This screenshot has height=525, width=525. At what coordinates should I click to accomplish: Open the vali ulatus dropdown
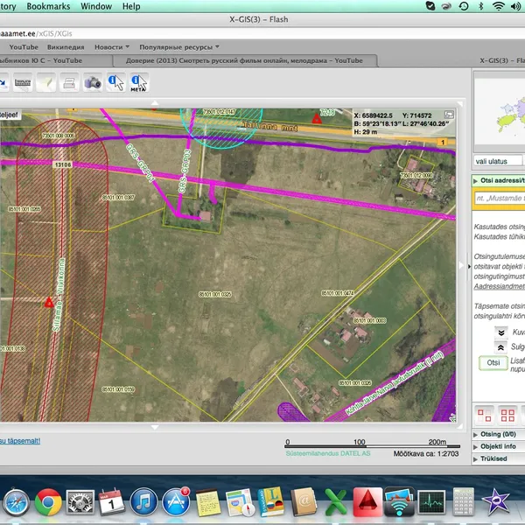[499, 161]
